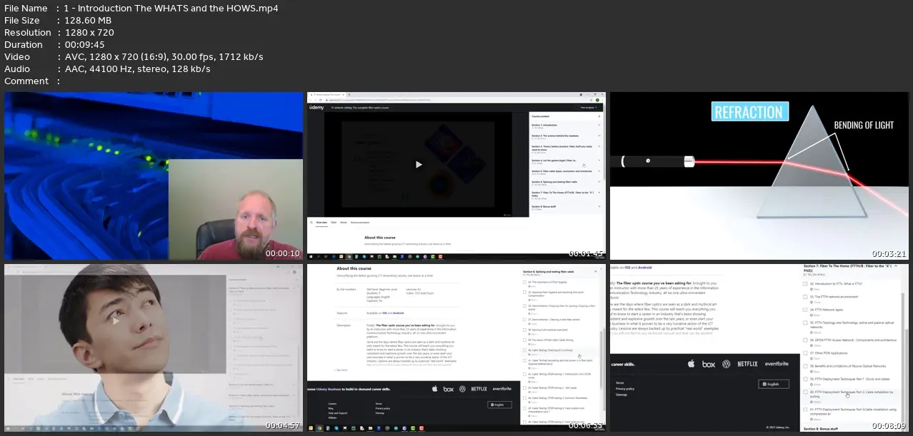Check lecture 57 Other PON Applications
The height and width of the screenshot is (436, 913).
click(x=805, y=353)
